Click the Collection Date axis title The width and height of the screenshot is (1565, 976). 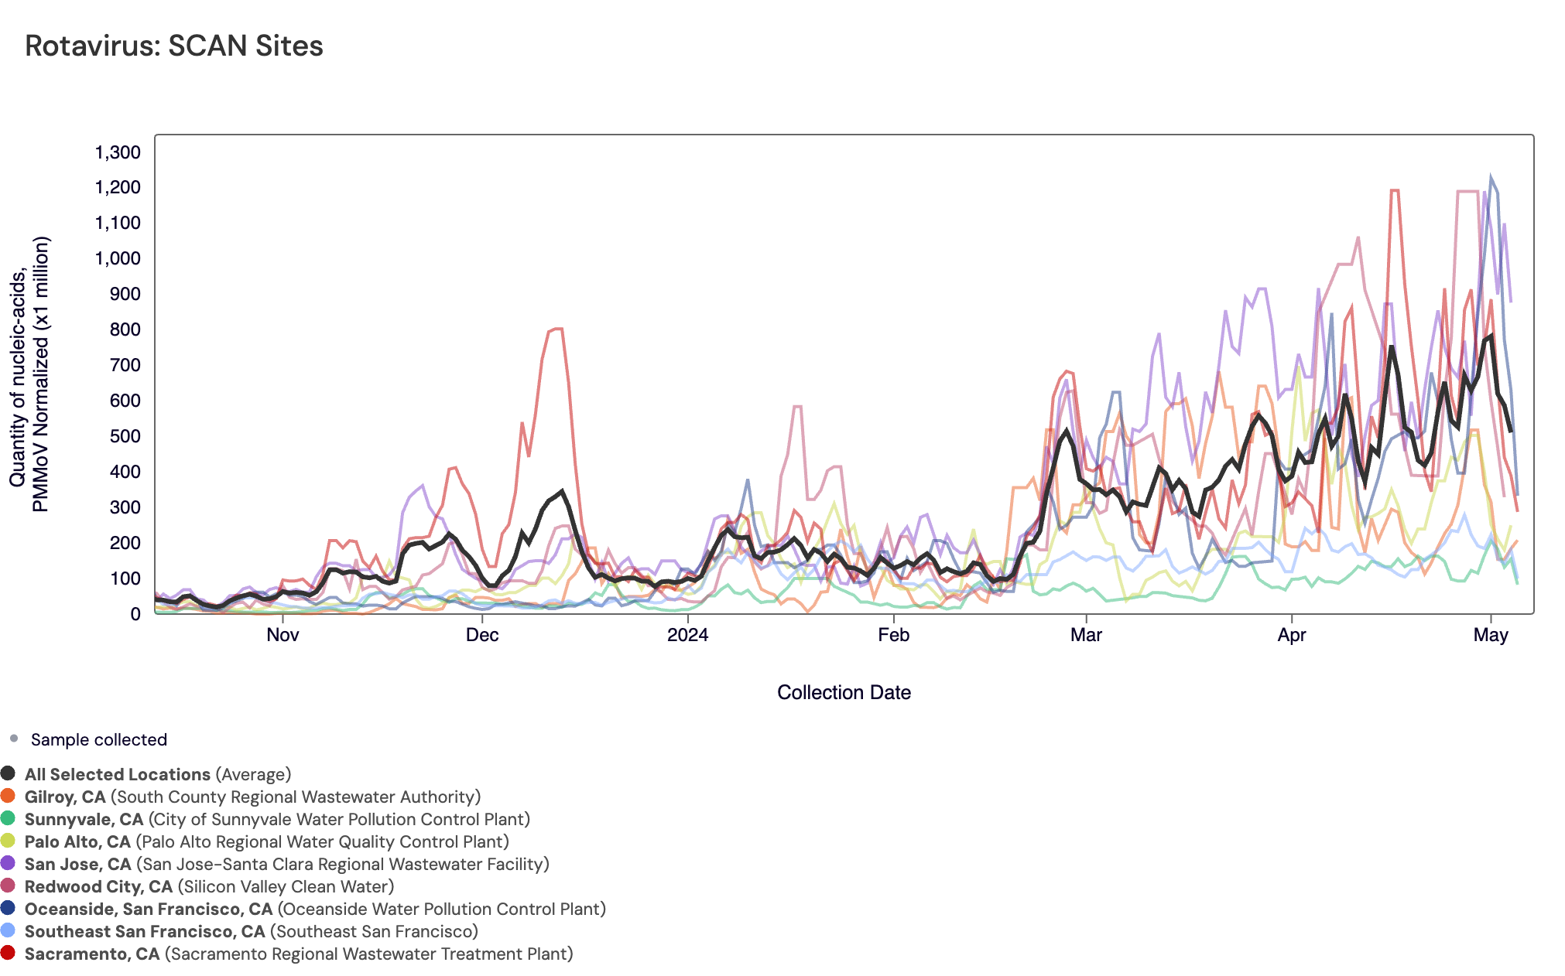click(844, 692)
